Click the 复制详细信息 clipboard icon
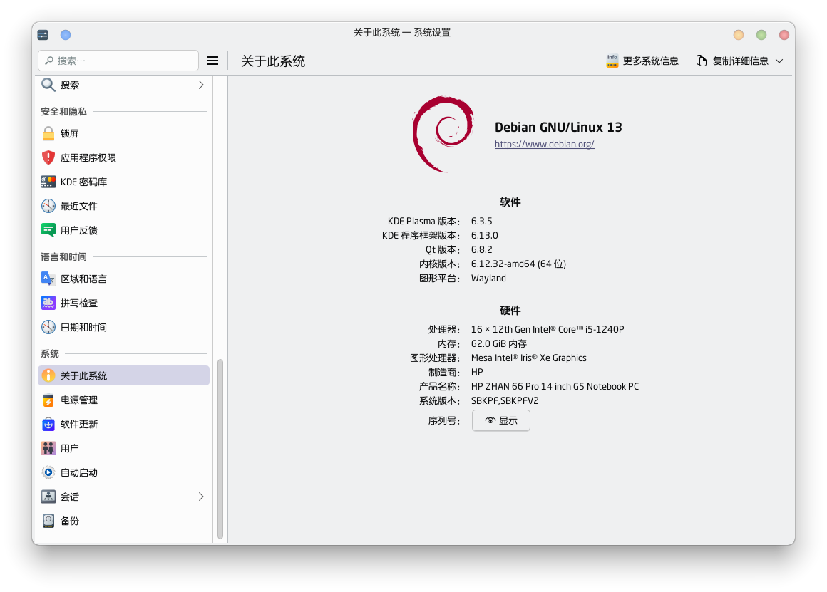 click(x=701, y=61)
